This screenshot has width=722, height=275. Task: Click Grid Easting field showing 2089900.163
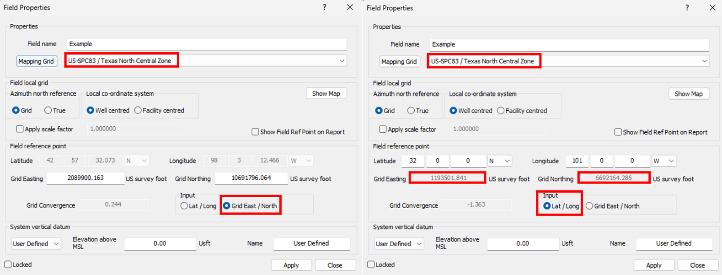coord(86,178)
